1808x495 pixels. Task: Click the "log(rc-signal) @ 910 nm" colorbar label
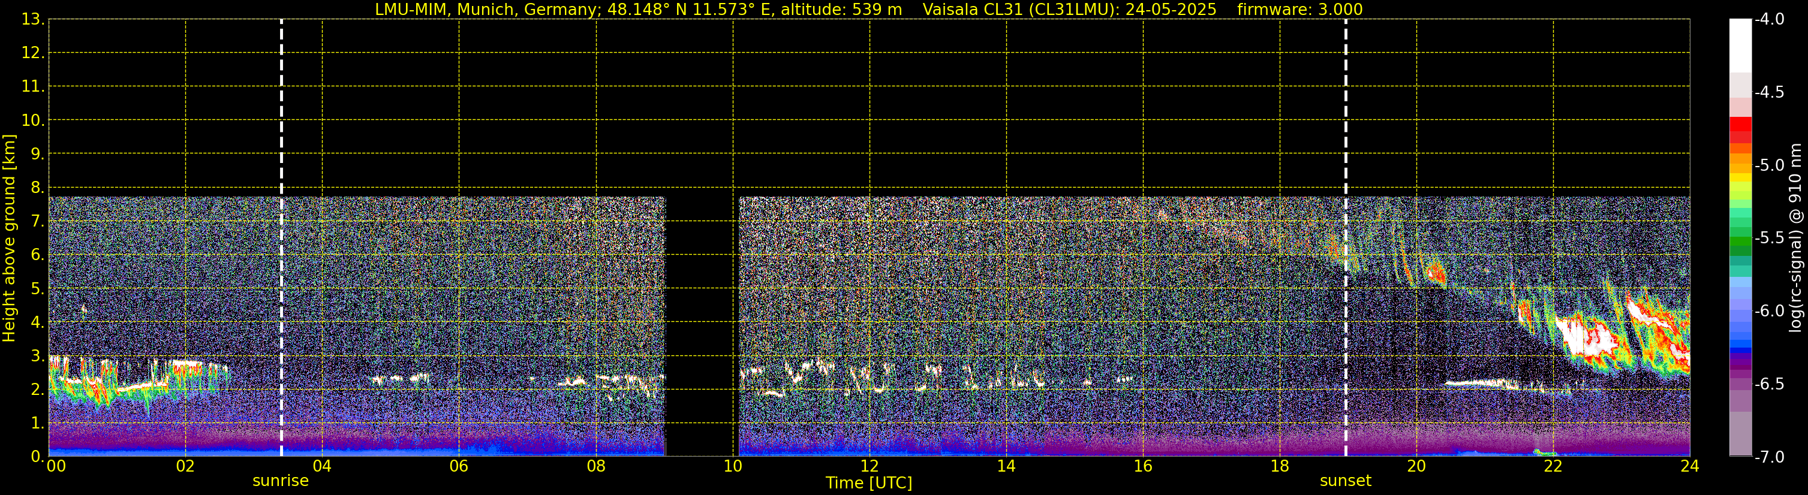pos(1795,238)
